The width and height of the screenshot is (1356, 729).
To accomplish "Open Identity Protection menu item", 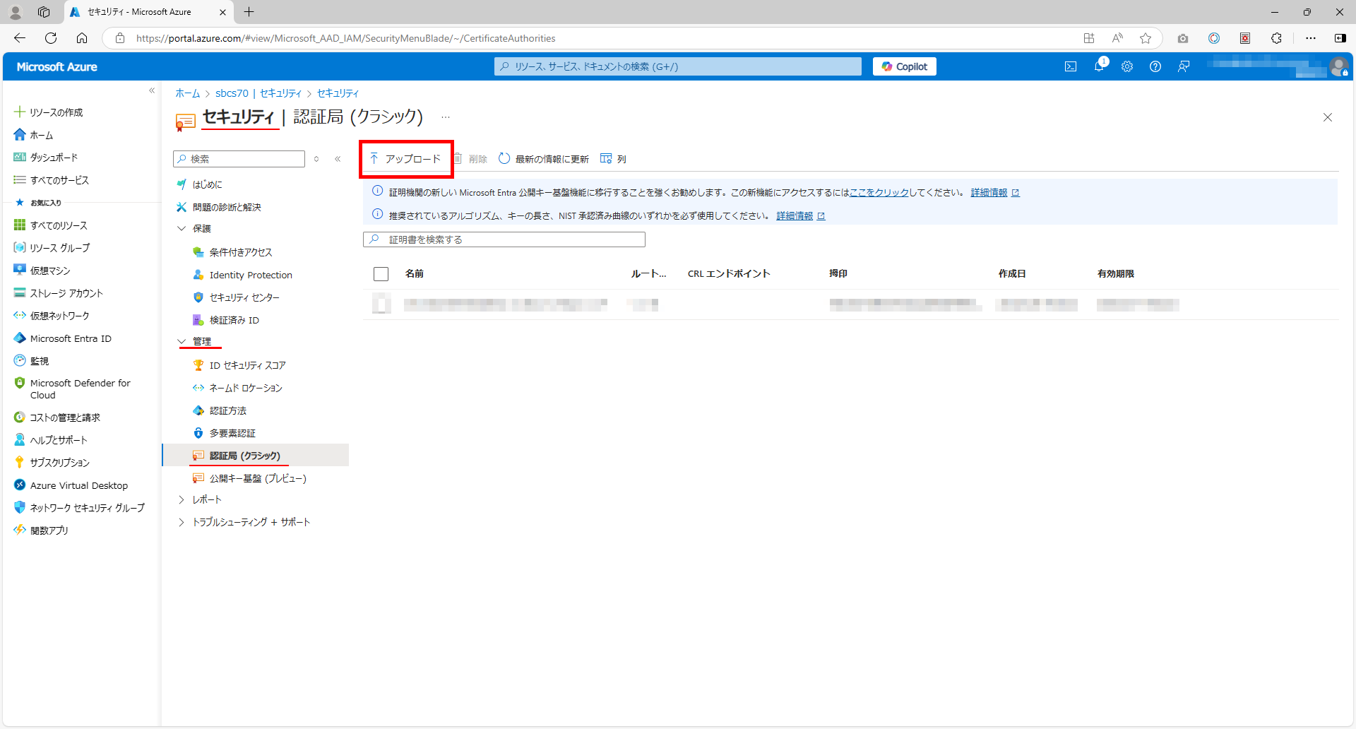I will [x=251, y=275].
